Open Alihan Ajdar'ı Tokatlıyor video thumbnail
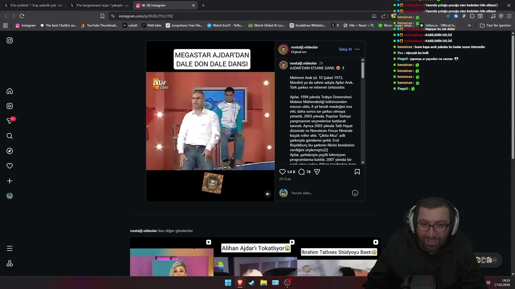 (x=255, y=257)
